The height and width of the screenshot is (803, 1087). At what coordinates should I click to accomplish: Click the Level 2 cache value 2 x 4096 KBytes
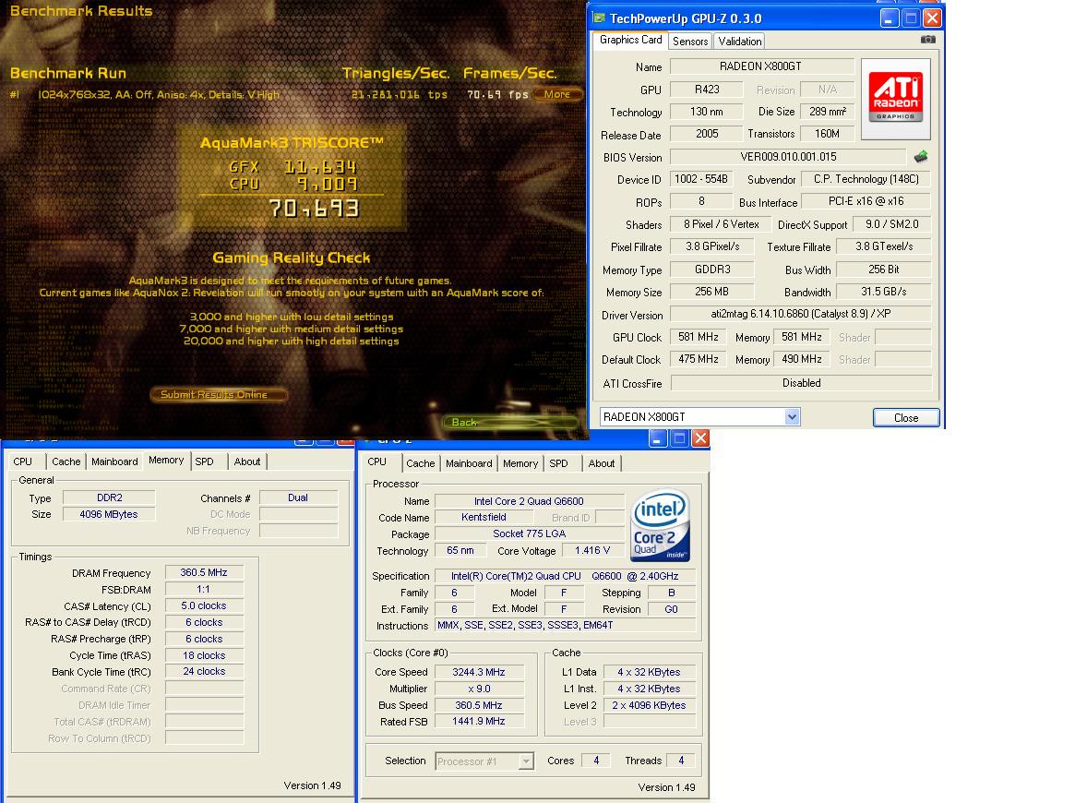point(649,705)
